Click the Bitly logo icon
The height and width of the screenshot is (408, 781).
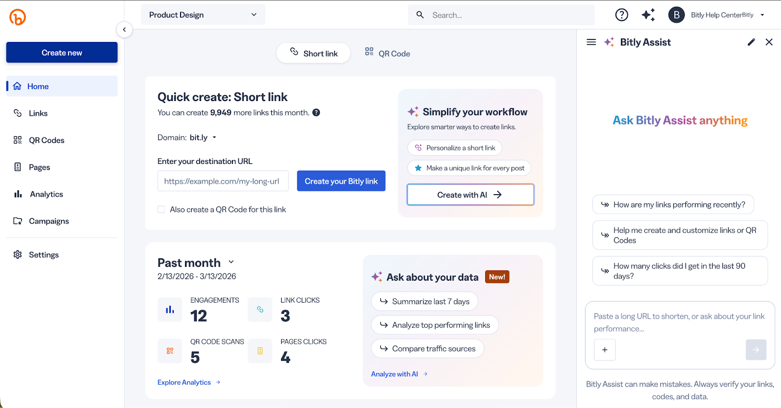pyautogui.click(x=18, y=17)
